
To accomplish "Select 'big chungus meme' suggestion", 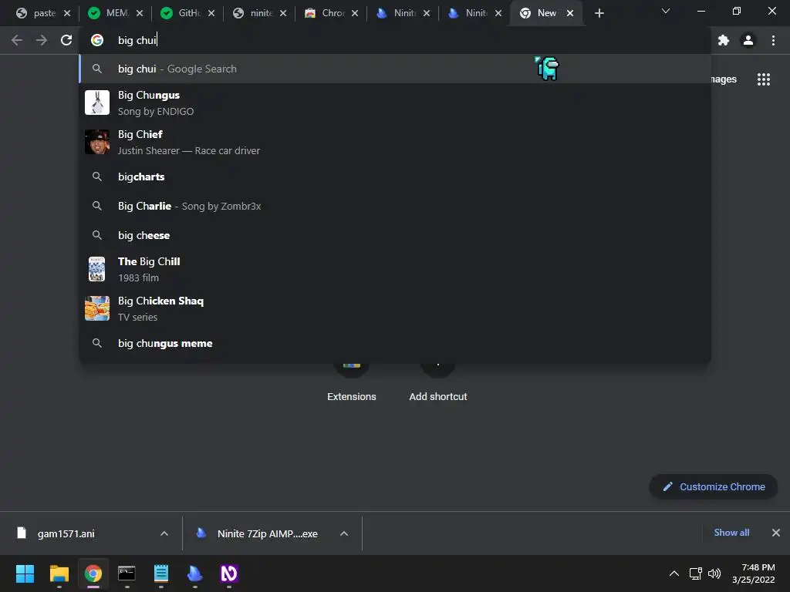I will pos(395,343).
